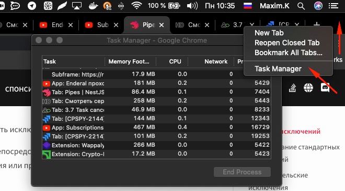
Task: Select the Subframe: https://r row
Action: pos(156,74)
